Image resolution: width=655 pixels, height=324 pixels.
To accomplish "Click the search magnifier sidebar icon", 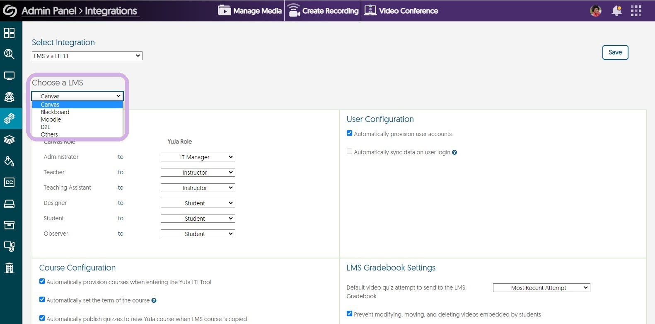I will (x=9, y=54).
